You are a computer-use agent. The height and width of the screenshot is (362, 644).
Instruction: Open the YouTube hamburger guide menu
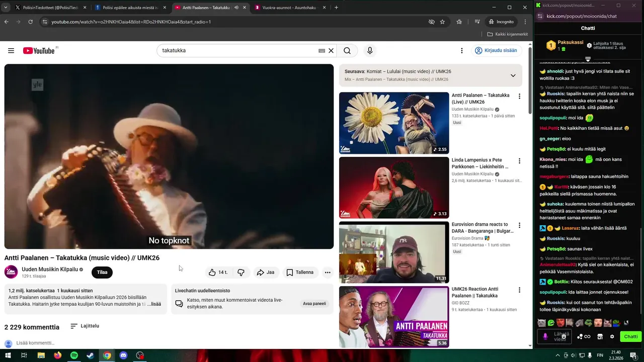pyautogui.click(x=11, y=50)
